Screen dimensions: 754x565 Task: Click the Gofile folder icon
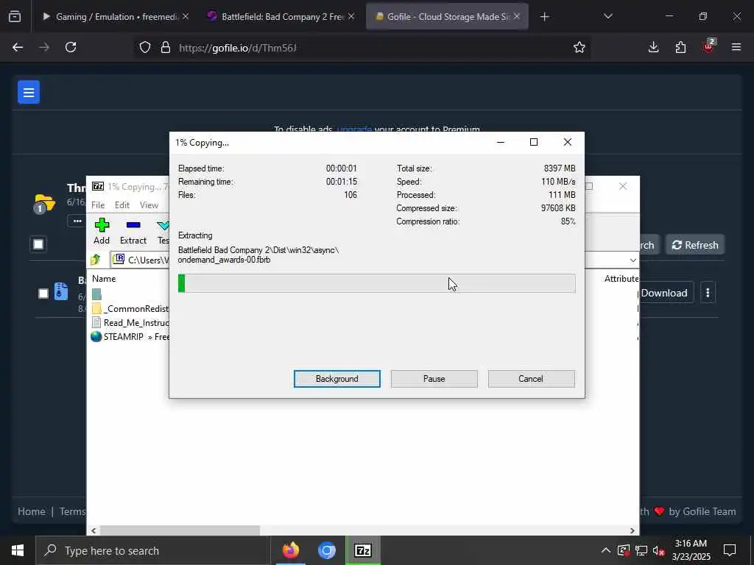(44, 204)
